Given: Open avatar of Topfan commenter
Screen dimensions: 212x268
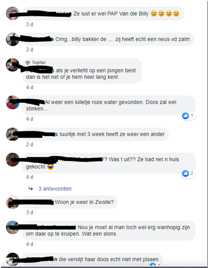Looking at the screenshot, I should (x=12, y=65).
